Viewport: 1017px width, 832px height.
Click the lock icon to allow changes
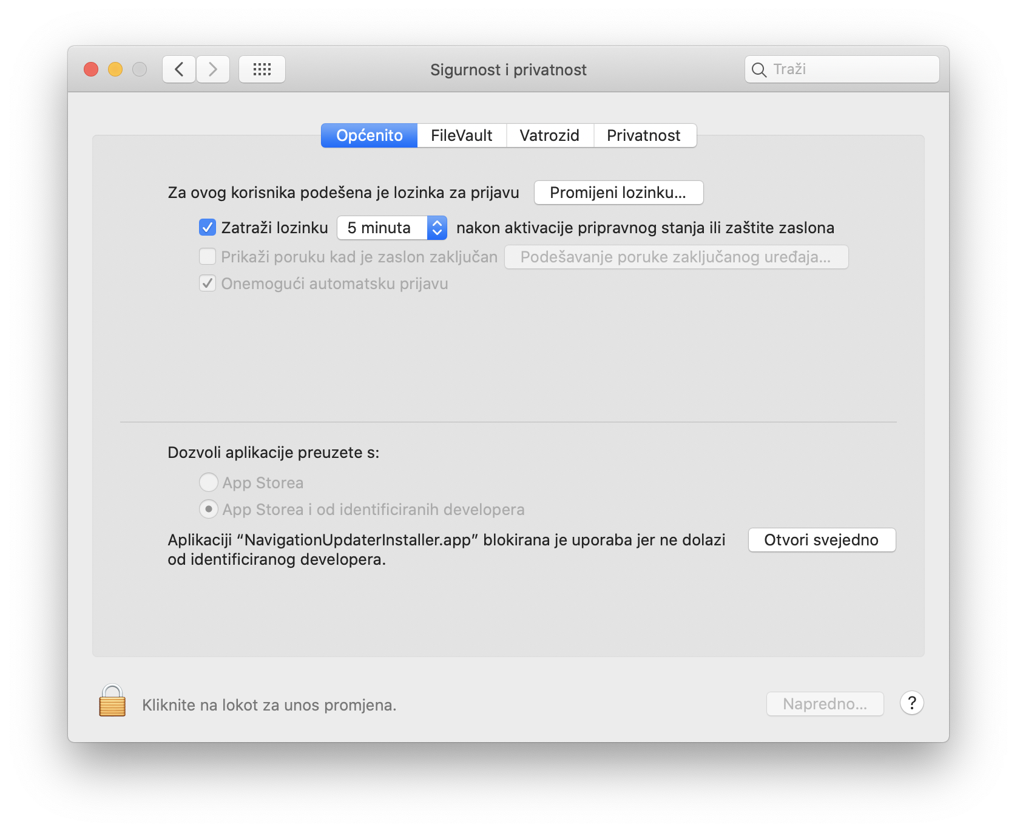[112, 701]
